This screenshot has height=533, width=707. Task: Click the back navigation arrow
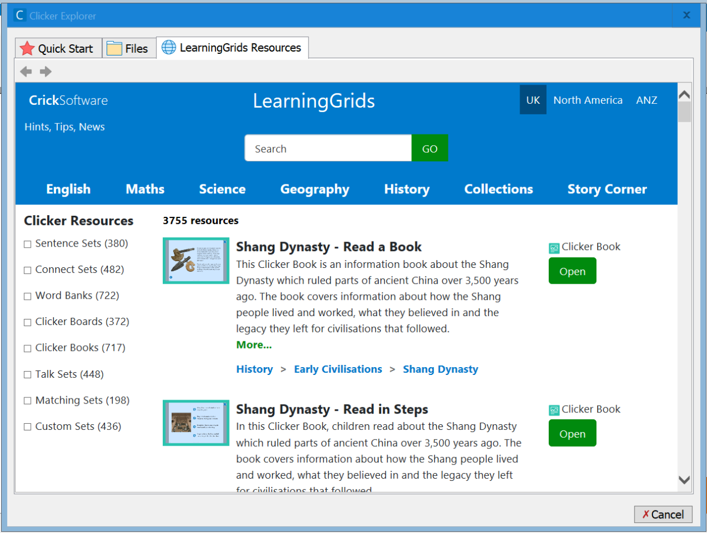coord(26,71)
